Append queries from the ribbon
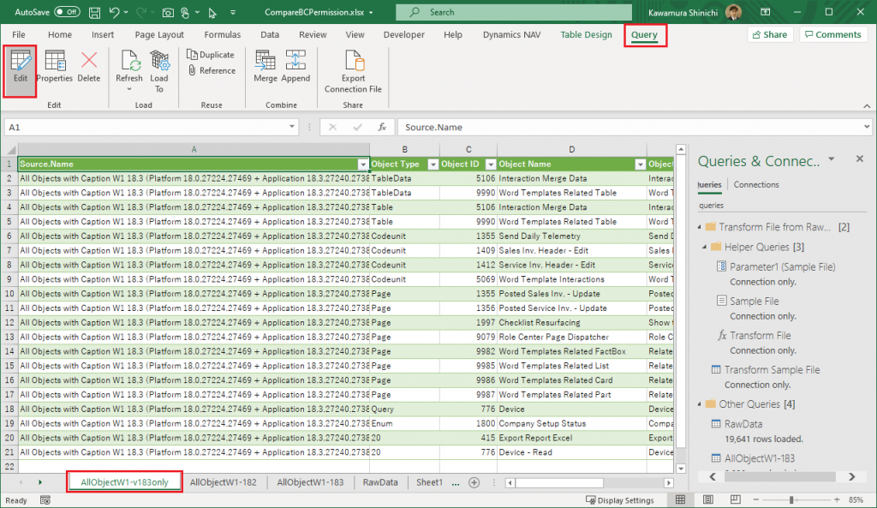The image size is (877, 508). 295,67
